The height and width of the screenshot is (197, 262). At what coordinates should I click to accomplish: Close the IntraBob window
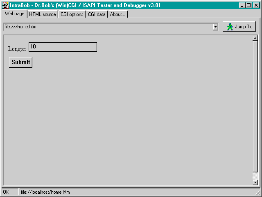click(255, 5)
